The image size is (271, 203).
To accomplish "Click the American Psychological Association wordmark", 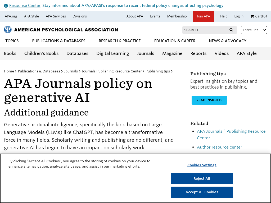I will [66, 30].
